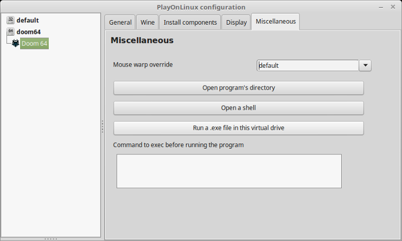Select the Doom 64 shortcut entry

[x=34, y=44]
